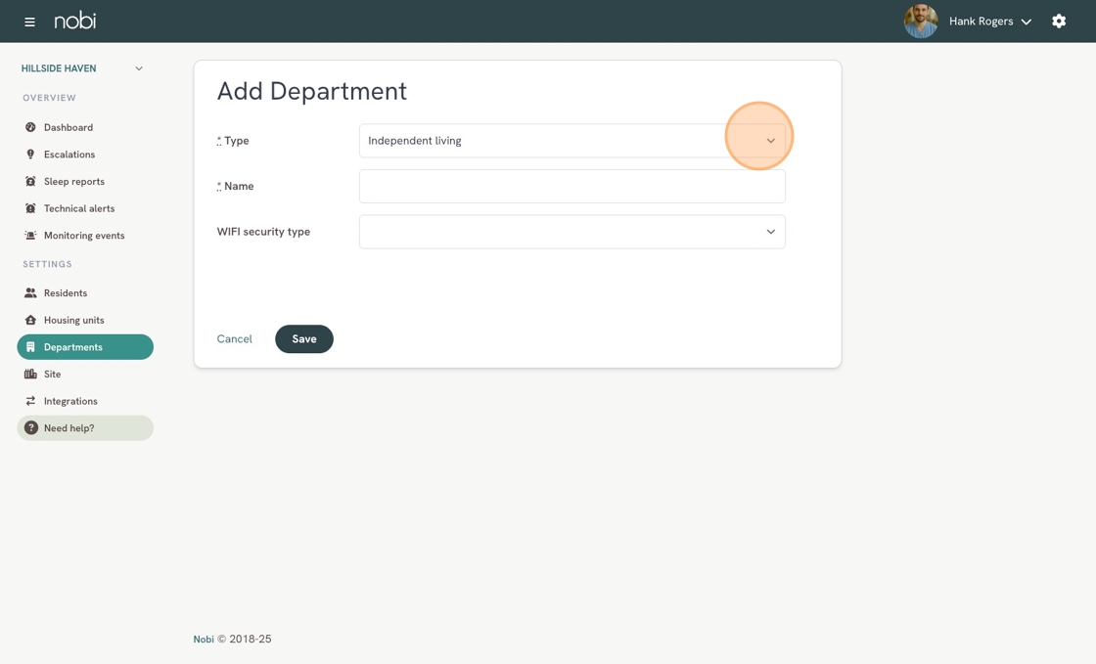This screenshot has width=1096, height=664.
Task: Click the Dashboard icon in sidebar
Action: click(x=30, y=127)
